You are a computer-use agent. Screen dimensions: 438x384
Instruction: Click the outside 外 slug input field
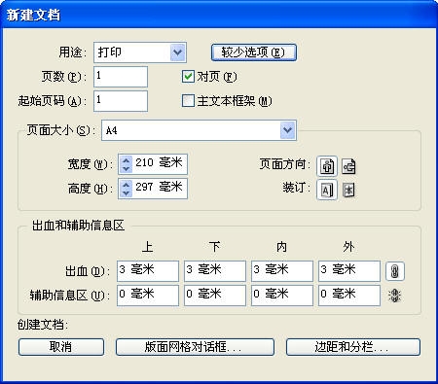click(x=349, y=296)
